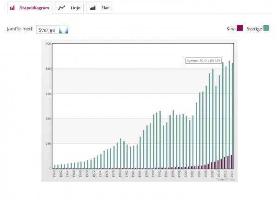This screenshot has height=201, width=279.
Task: Toggle the Kina series via legend label
Action: tap(230, 28)
